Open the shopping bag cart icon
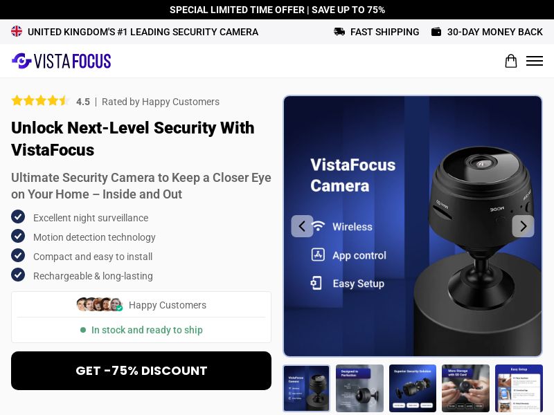 (510, 61)
